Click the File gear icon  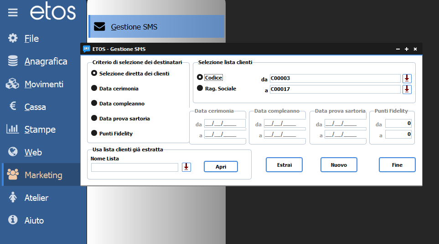coord(13,38)
